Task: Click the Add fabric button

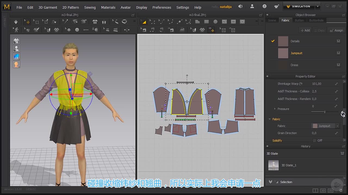Action: [305, 30]
